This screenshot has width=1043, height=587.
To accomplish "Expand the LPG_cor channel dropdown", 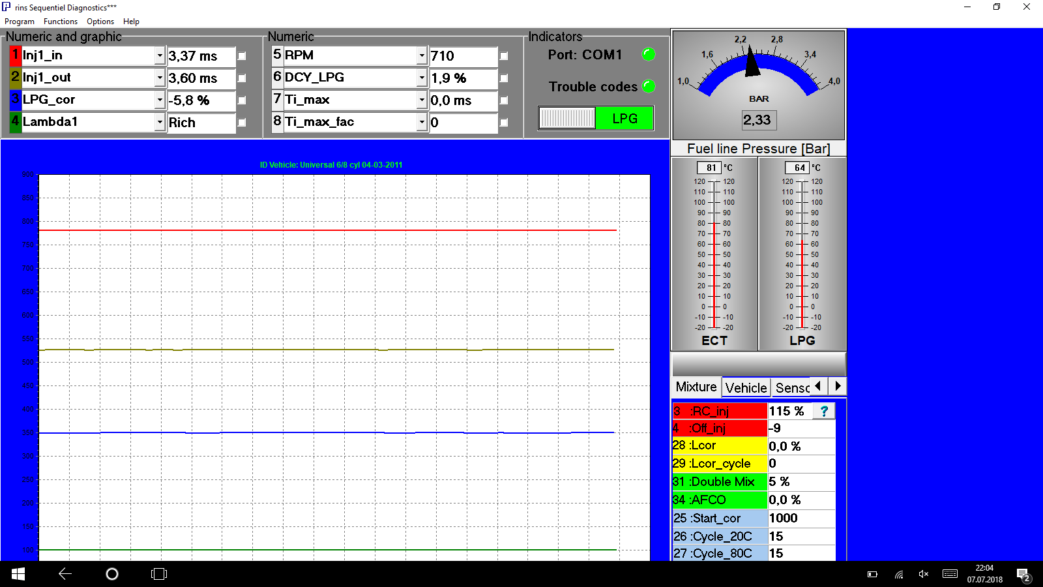I will [160, 100].
